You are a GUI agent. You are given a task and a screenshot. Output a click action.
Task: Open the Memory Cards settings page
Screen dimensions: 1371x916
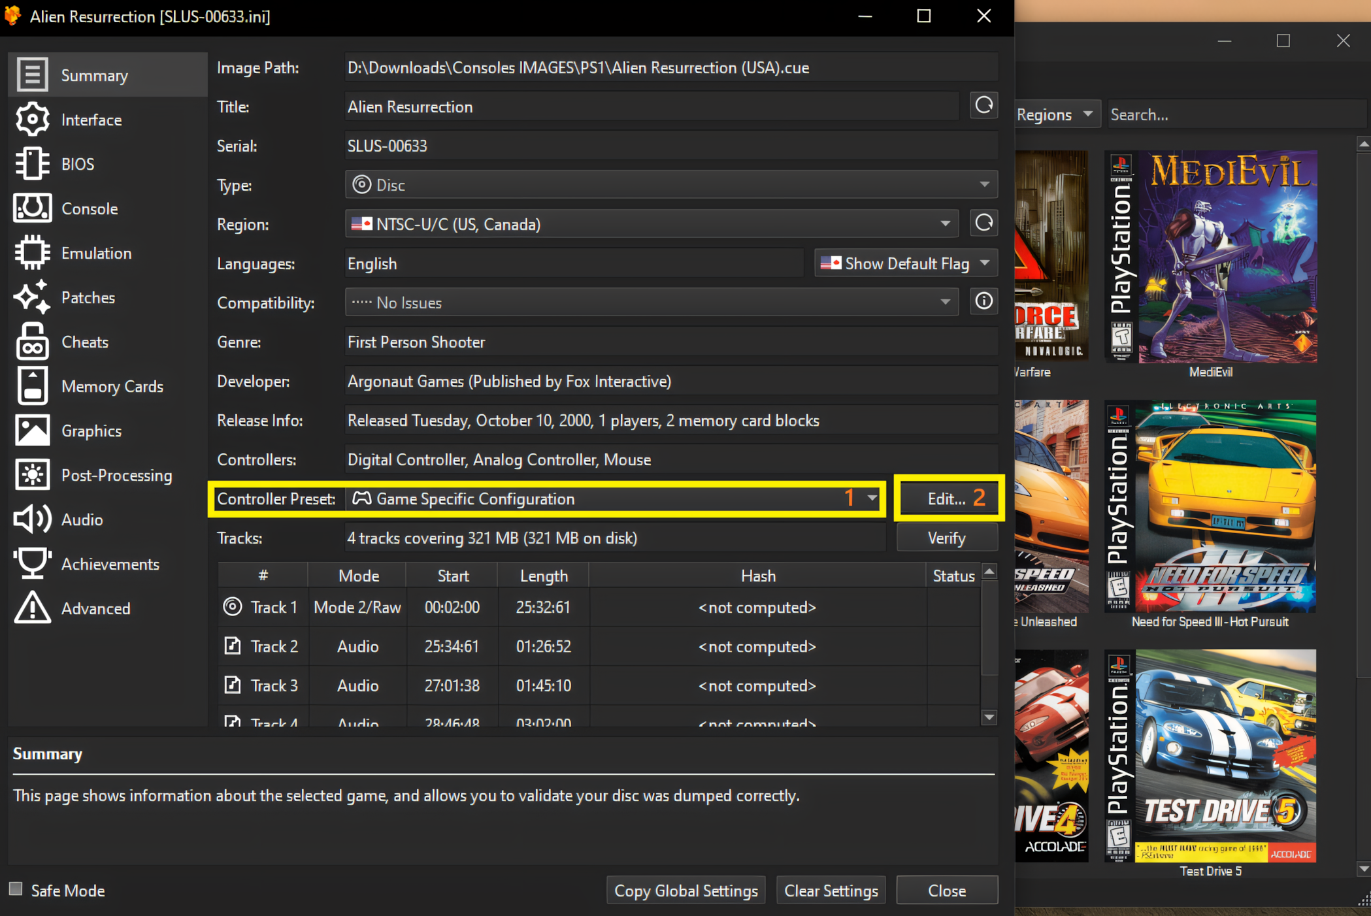point(111,386)
